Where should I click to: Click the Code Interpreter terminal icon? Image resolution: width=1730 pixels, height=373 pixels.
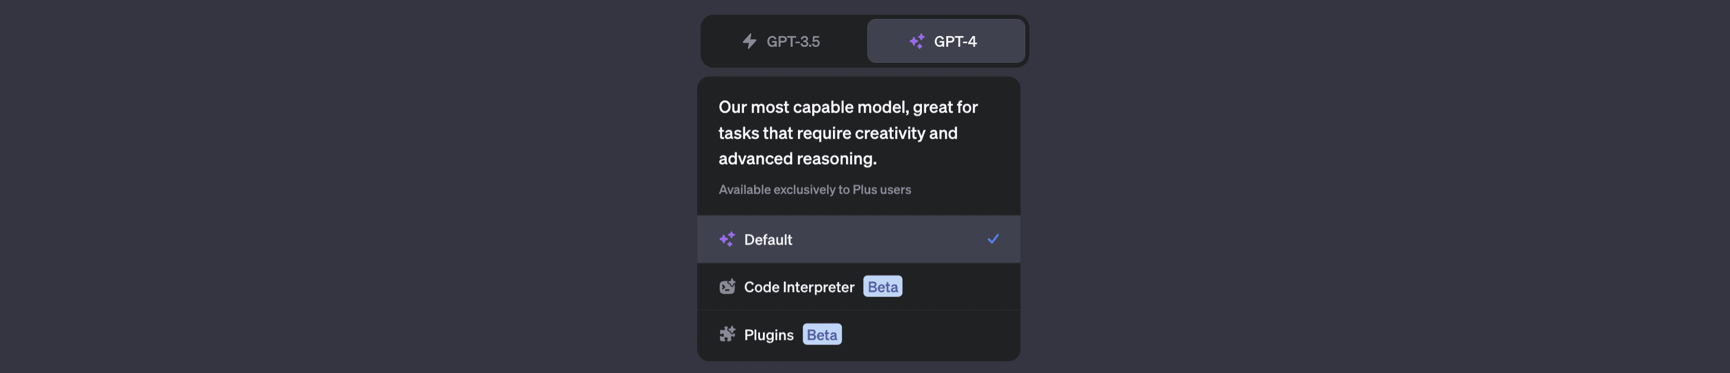pyautogui.click(x=727, y=287)
